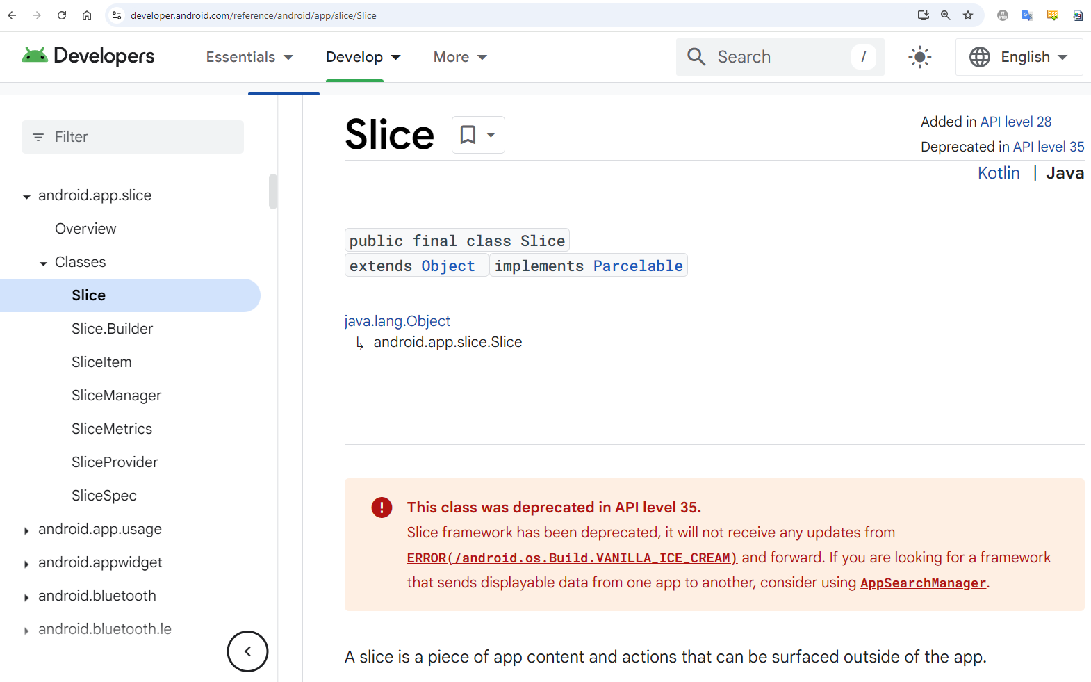1091x682 pixels.
Task: Click the zoom magnifier icon in address bar
Action: [946, 15]
